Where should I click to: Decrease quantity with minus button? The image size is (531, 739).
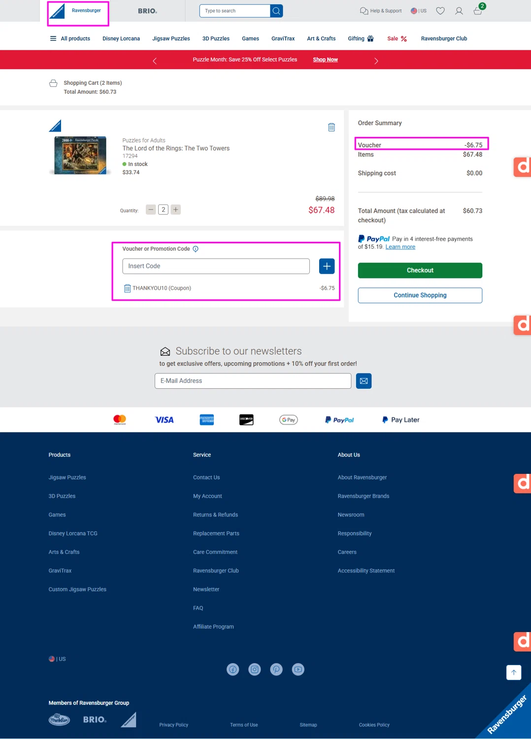151,209
